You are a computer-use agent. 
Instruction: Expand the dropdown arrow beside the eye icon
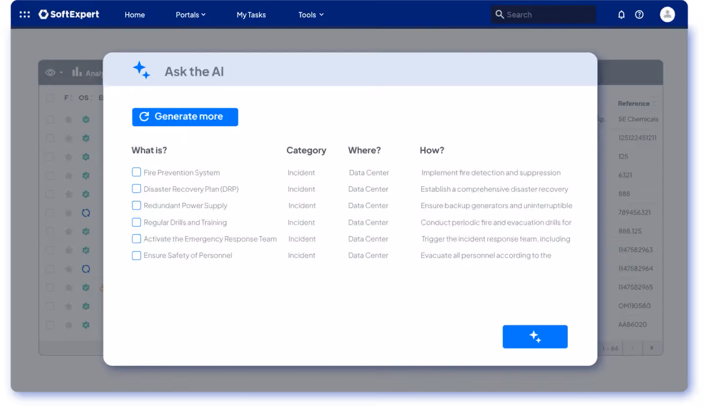tap(61, 73)
